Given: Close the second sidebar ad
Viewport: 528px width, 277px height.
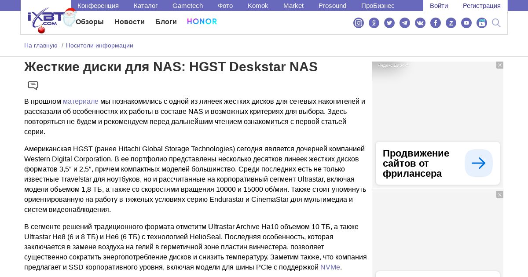Looking at the screenshot, I should click(500, 195).
